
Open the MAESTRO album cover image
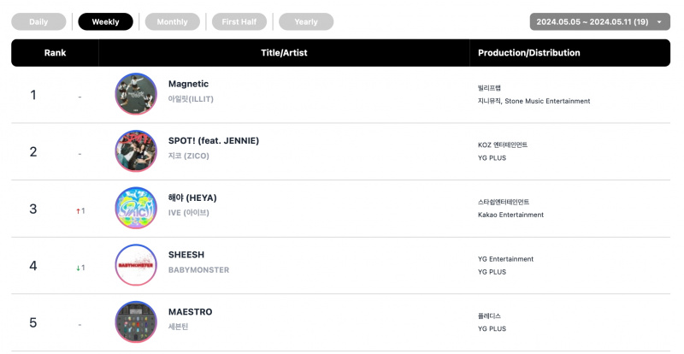pos(136,322)
